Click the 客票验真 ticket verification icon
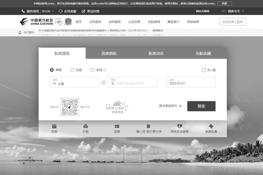Screen dimensions: 263x175 211,126
